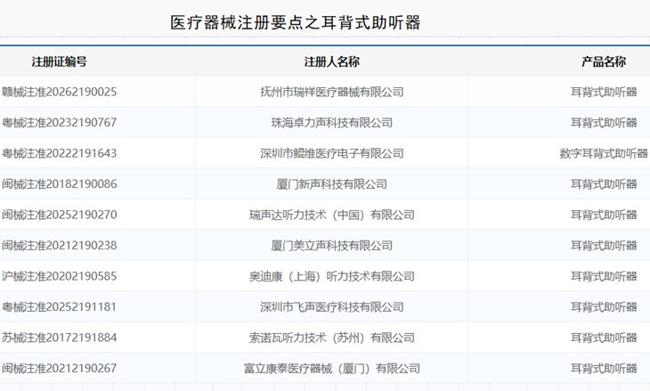The width and height of the screenshot is (650, 391).
Task: Click 耳背式助听器 in the 瑞声达 row
Action: (604, 215)
